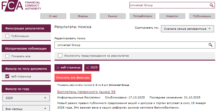Open the 2025 year filter dropdown
Screen dimensions: 216x111
(x=26, y=98)
